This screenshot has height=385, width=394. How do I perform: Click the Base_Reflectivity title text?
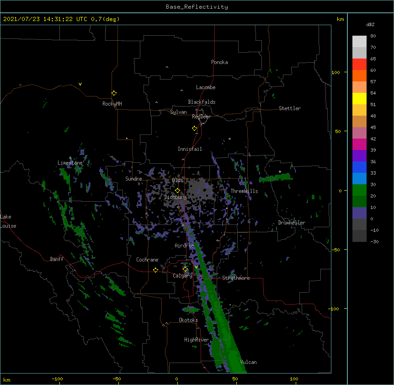(x=197, y=7)
